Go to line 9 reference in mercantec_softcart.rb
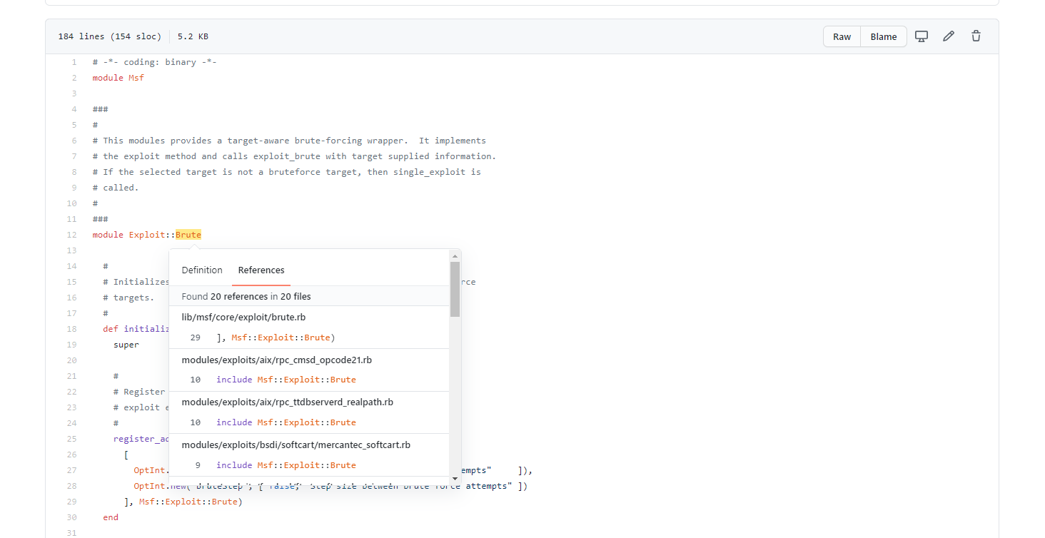1045x538 pixels. 286,465
